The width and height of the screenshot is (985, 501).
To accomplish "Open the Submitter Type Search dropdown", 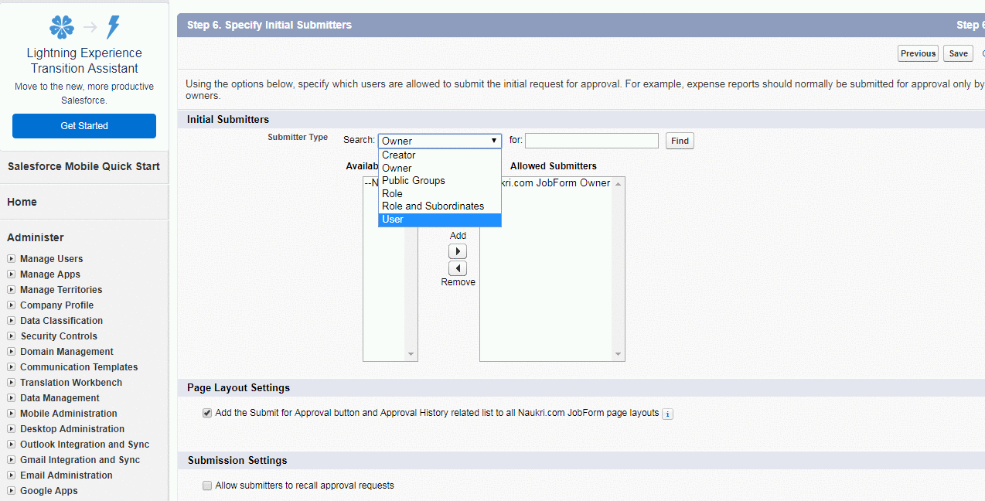I will (439, 141).
